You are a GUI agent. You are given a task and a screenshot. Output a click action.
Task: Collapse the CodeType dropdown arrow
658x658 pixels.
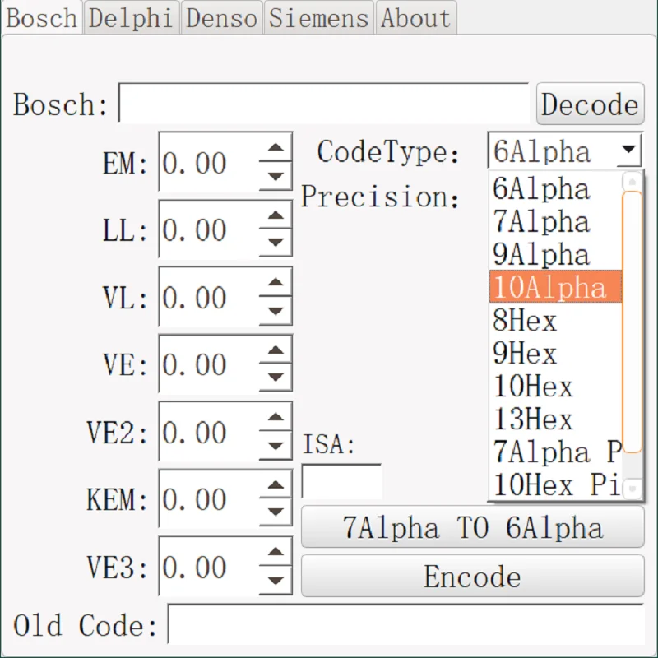point(628,151)
